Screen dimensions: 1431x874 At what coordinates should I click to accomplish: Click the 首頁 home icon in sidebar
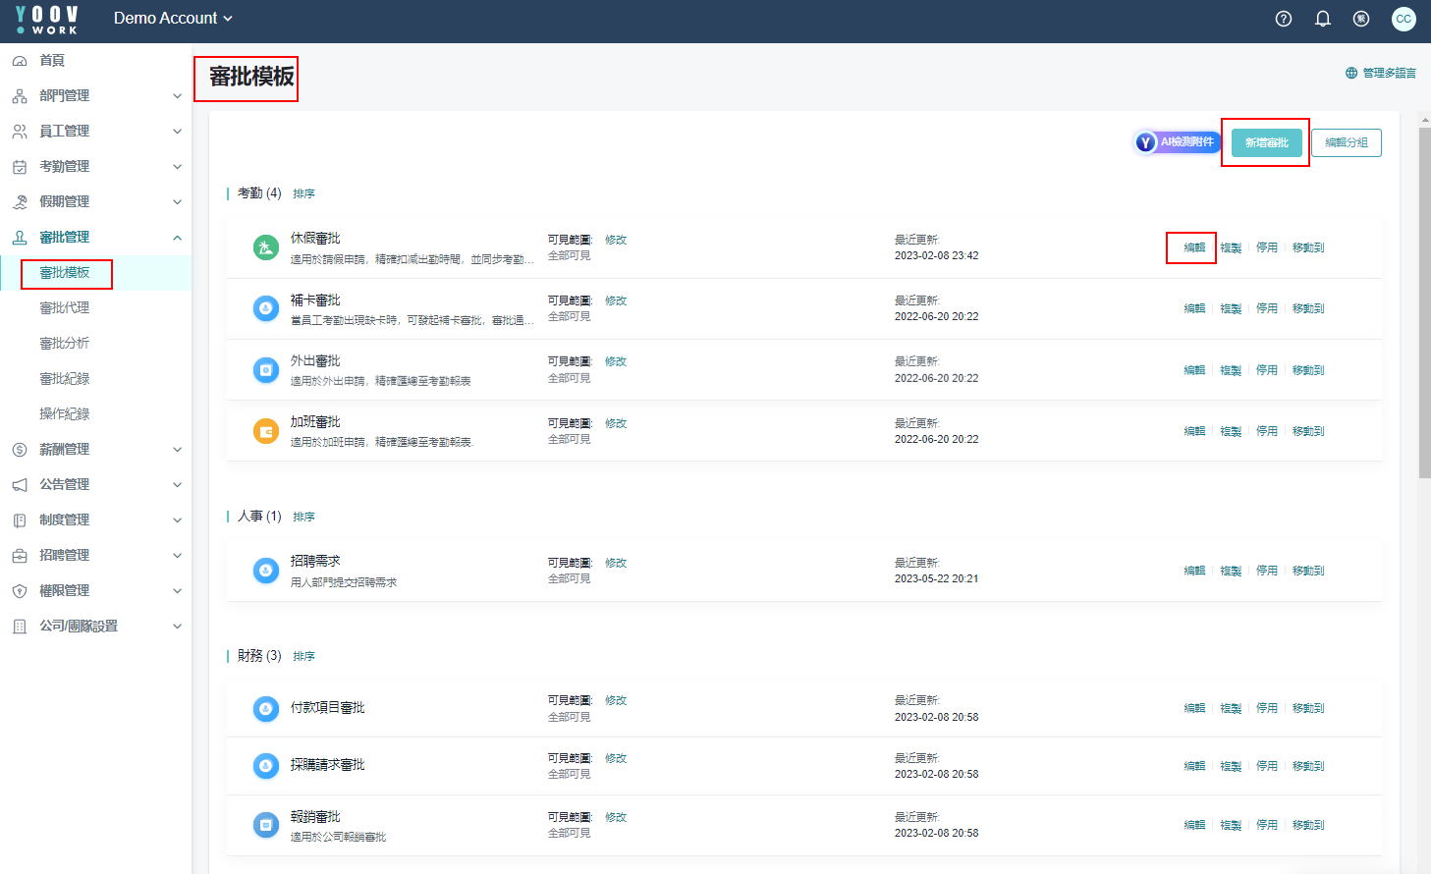point(20,61)
